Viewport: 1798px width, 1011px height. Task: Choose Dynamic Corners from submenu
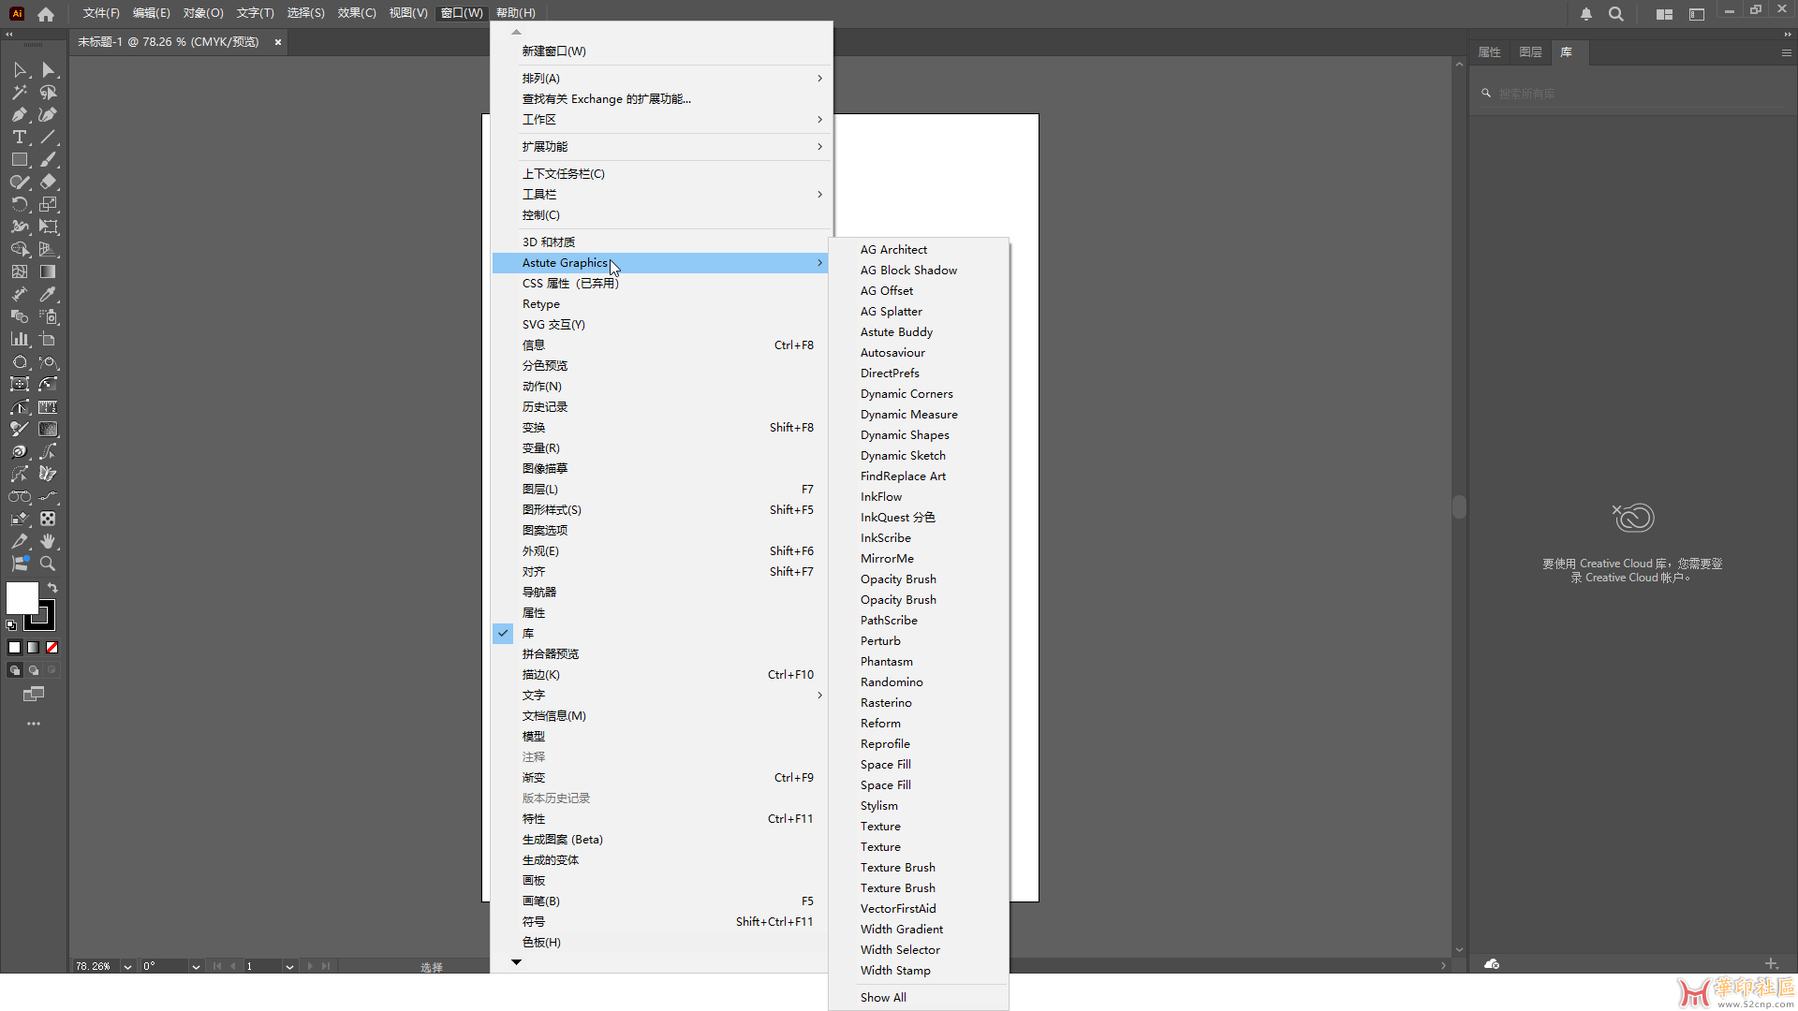click(x=918, y=394)
